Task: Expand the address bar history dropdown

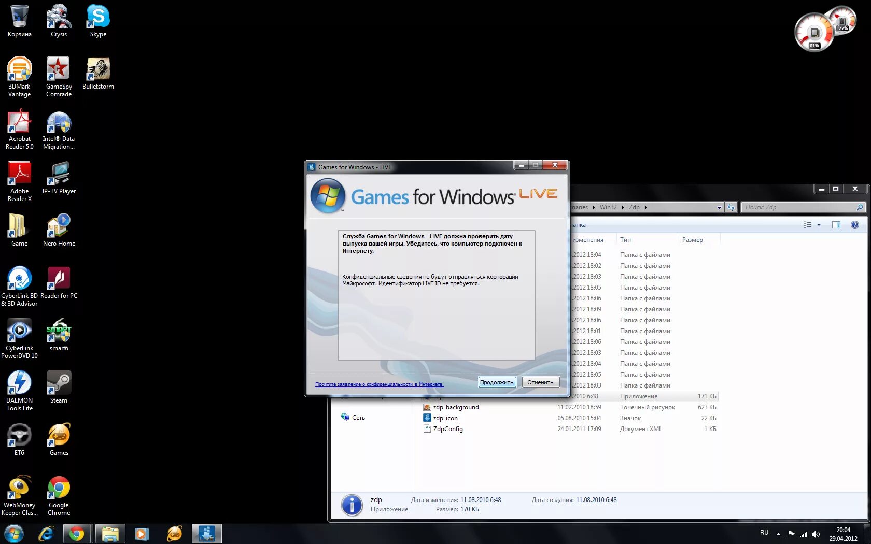Action: 719,207
